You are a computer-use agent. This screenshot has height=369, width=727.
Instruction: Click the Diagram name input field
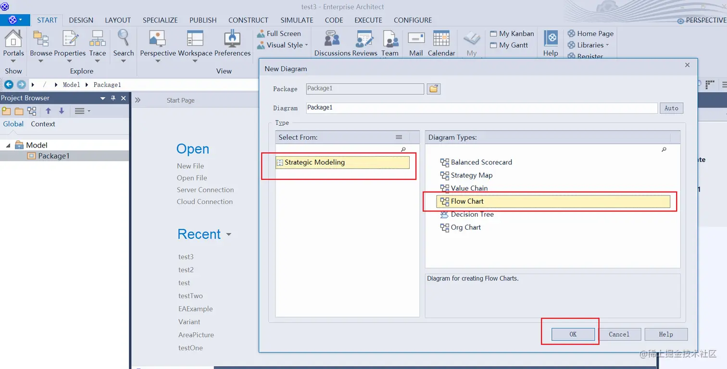coord(481,108)
